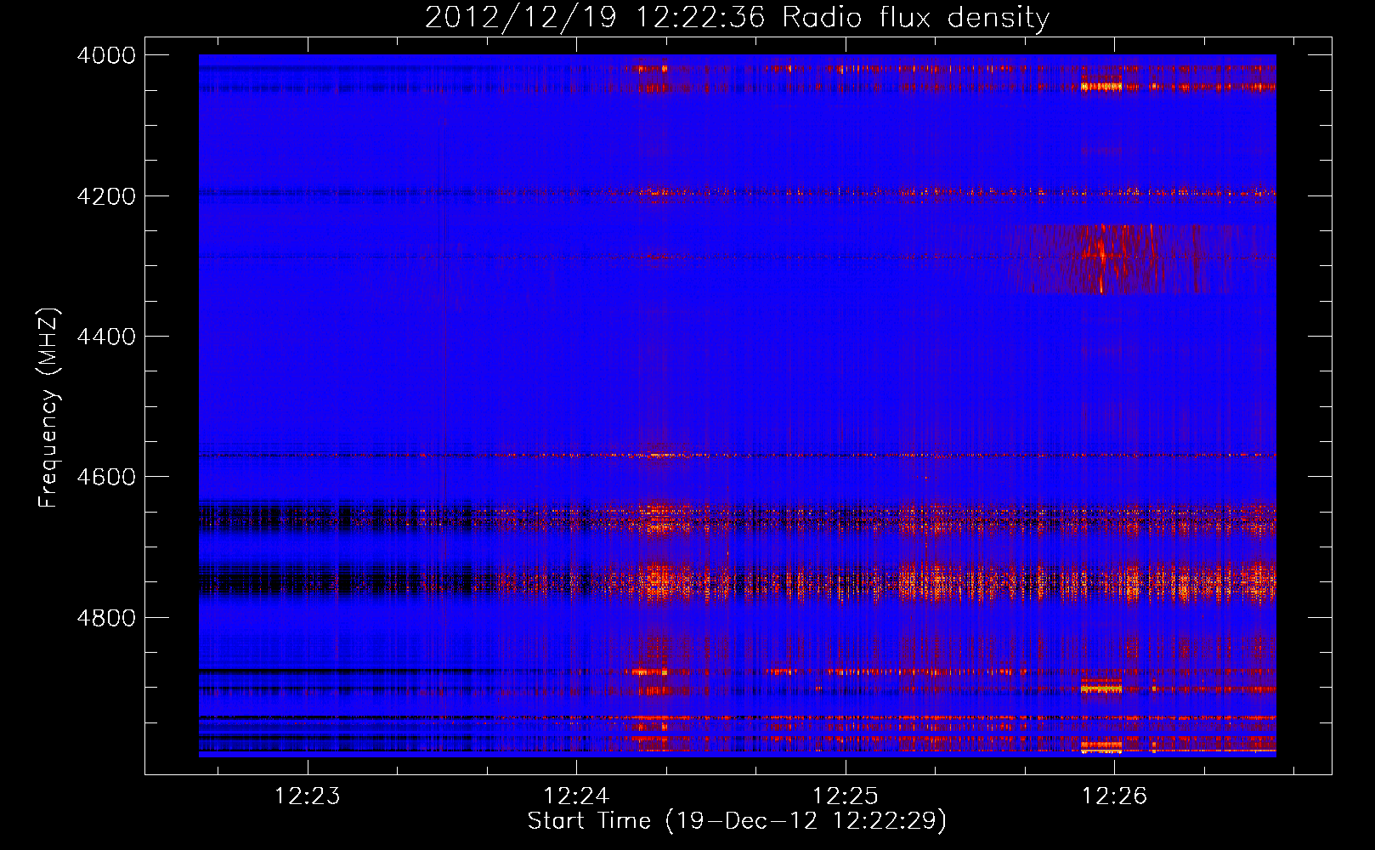Click the plot title 'Radio flux density'
Image resolution: width=1375 pixels, height=850 pixels.
coord(915,18)
